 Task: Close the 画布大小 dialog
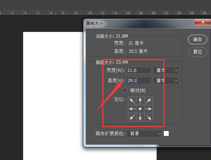202,22
